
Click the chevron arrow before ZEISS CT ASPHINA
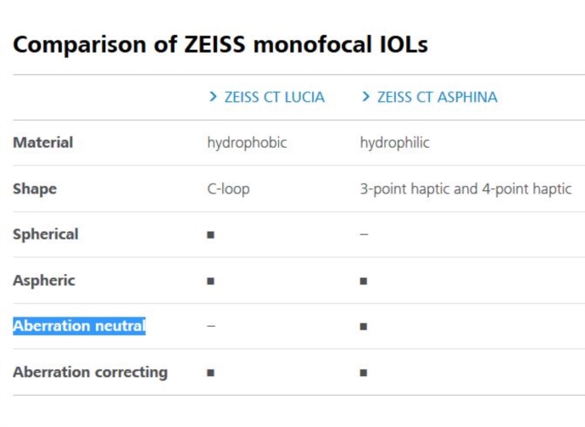click(365, 97)
